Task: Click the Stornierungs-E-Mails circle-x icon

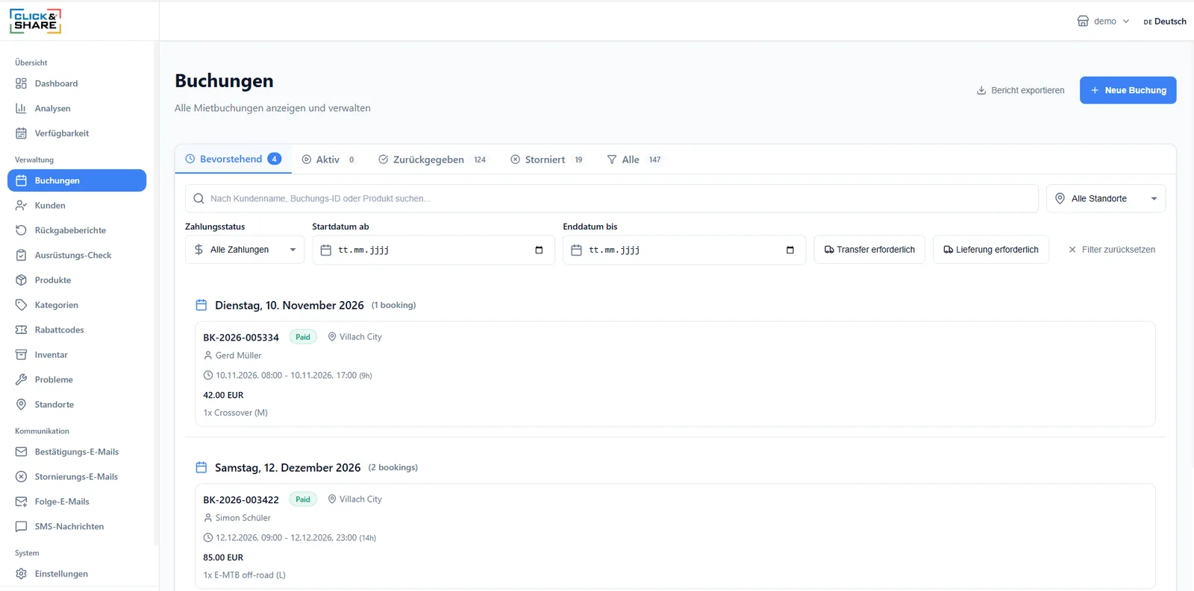Action: point(21,477)
